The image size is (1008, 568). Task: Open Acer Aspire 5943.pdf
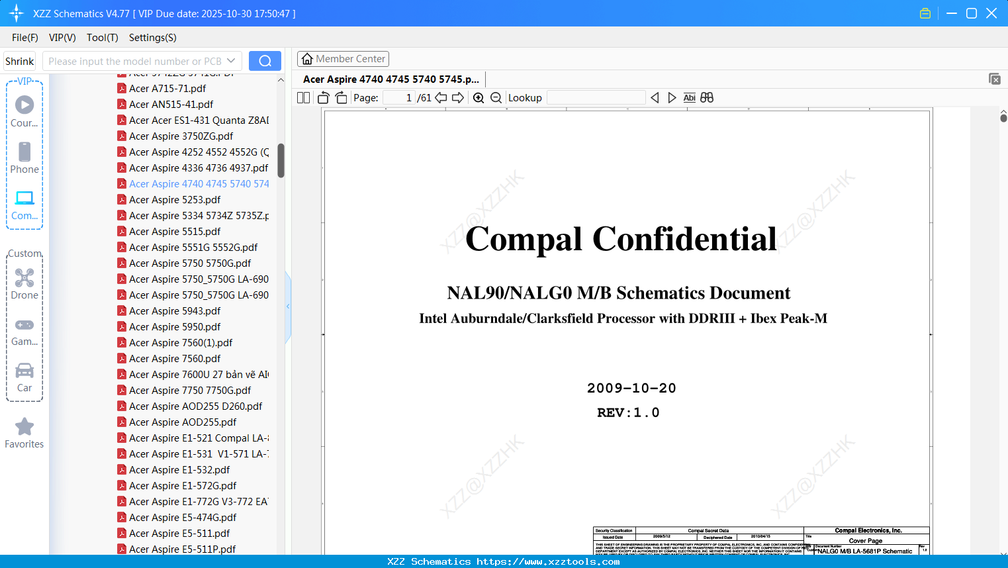point(175,310)
